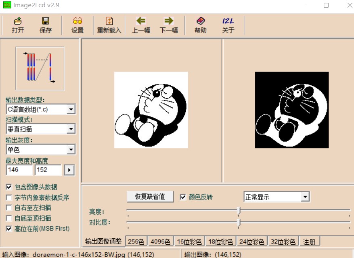Switch to the 注册 tab
The width and height of the screenshot is (354, 258).
[x=310, y=241]
